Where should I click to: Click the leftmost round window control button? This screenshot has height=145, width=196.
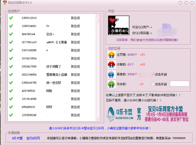click(180, 3)
